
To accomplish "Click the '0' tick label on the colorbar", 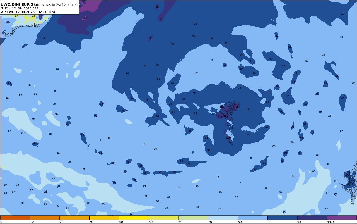I will click(1, 222).
